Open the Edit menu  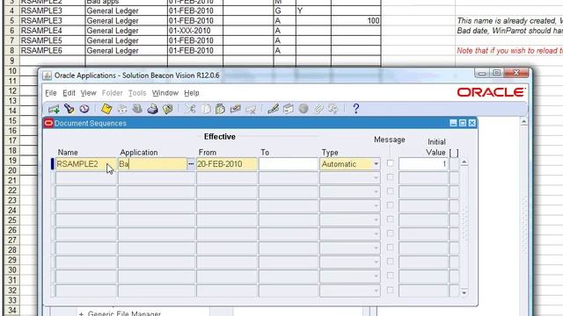(69, 93)
